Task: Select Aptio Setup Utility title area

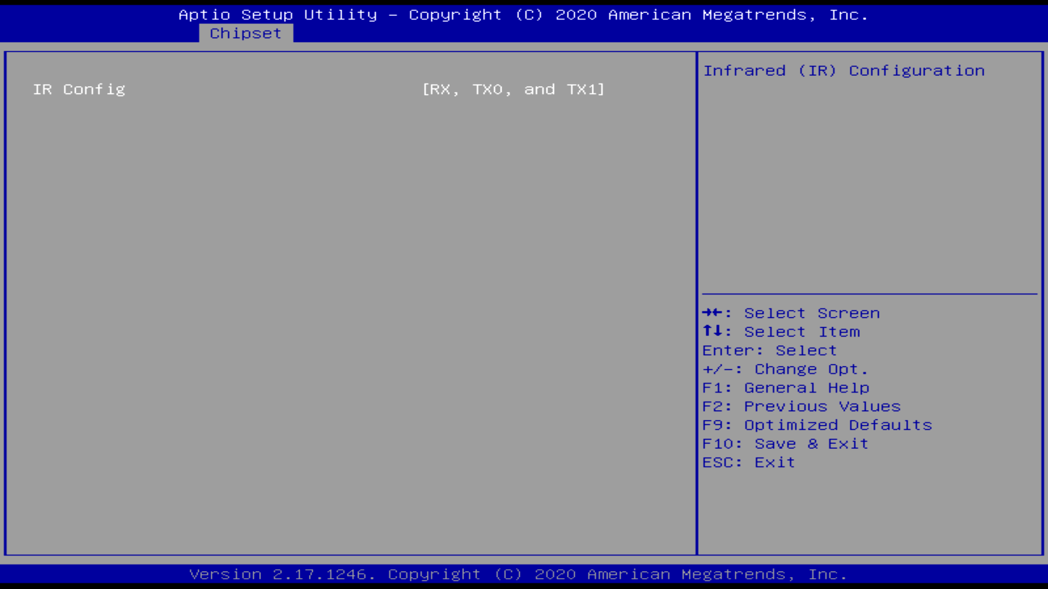Action: point(524,14)
